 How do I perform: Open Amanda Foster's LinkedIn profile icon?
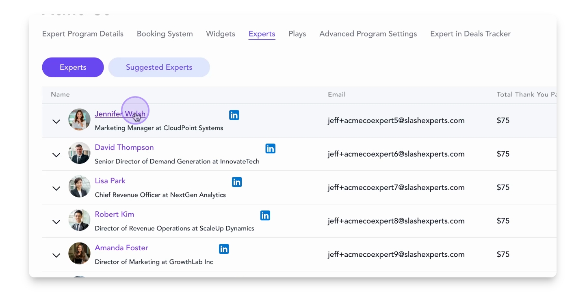tap(224, 249)
